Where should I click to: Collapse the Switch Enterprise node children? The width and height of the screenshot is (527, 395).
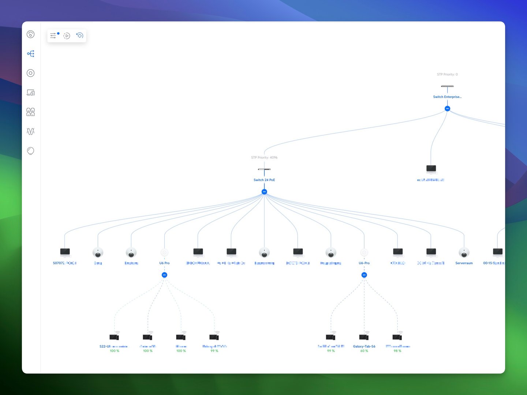[x=447, y=109]
